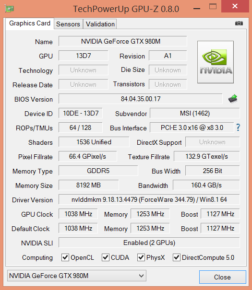
Task: Click the Driver Version field
Action: pos(149,199)
